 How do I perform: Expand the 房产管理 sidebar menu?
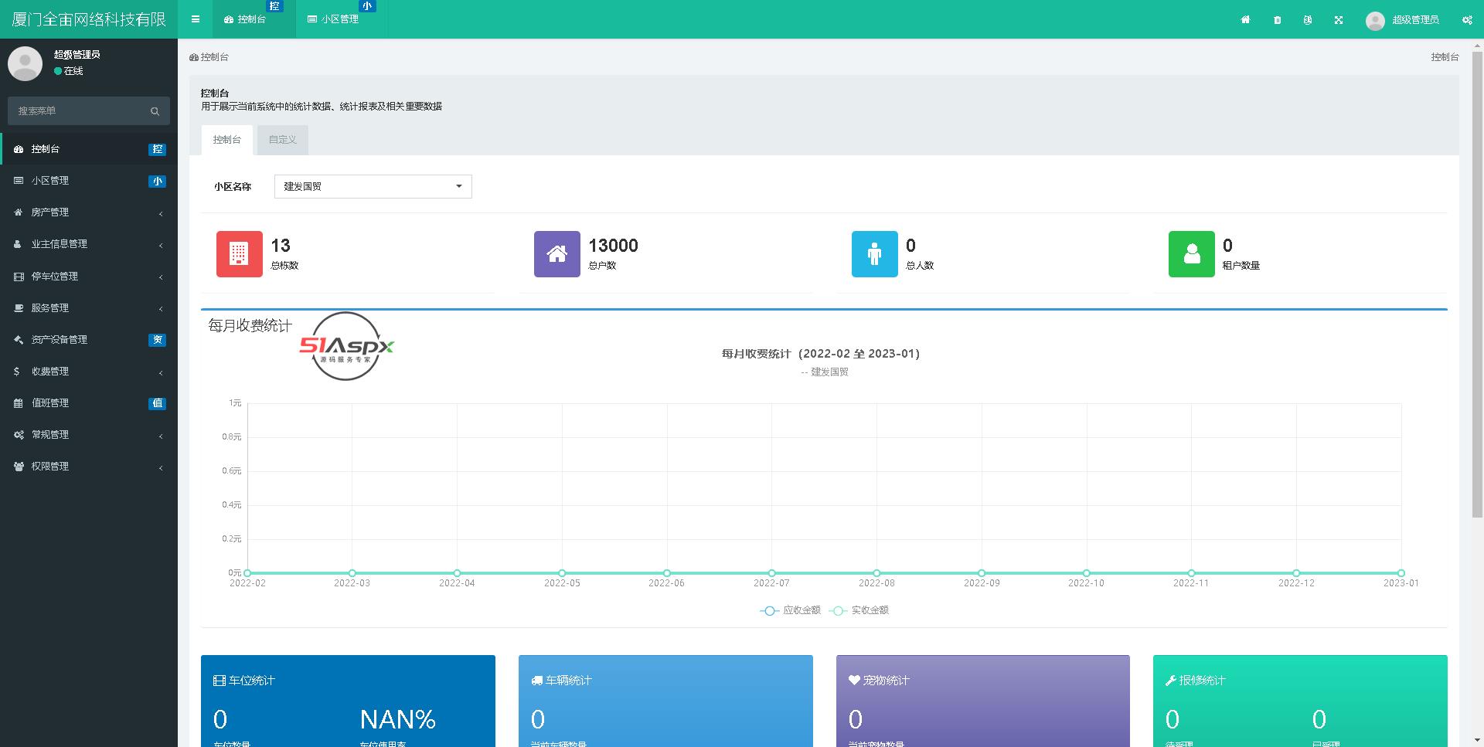click(89, 212)
